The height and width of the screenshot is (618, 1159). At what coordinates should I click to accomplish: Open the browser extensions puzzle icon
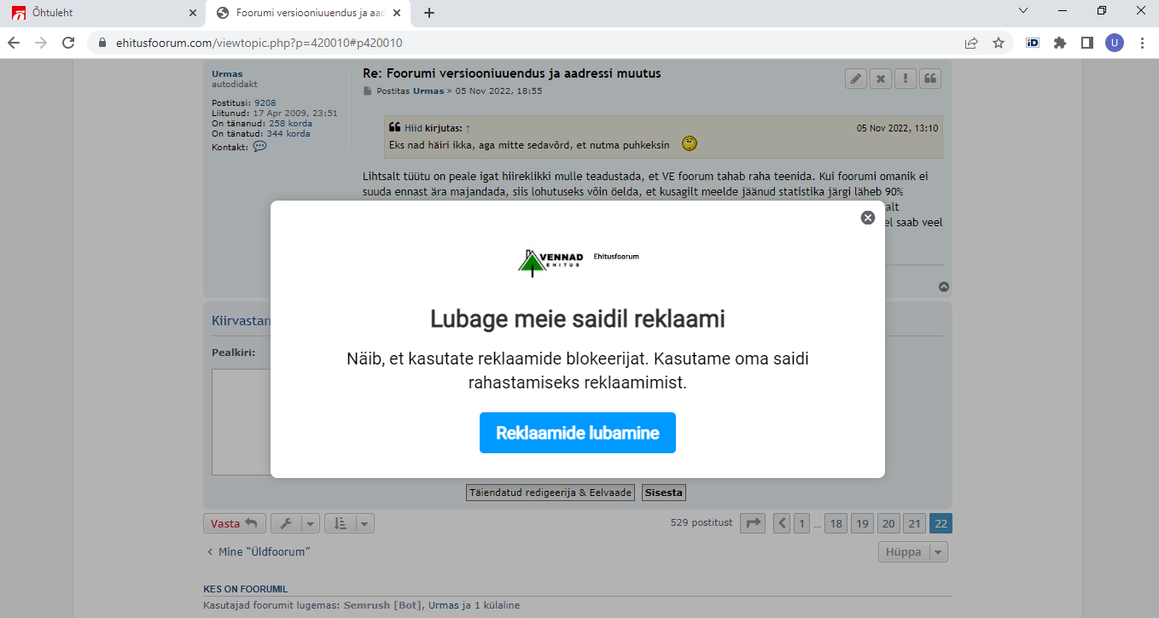pyautogui.click(x=1060, y=43)
